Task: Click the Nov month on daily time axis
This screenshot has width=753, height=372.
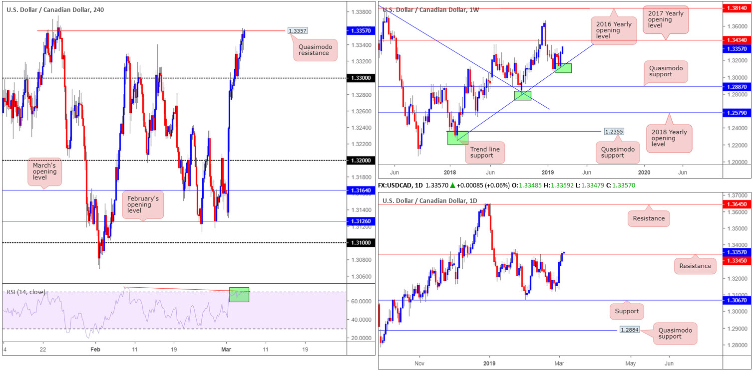Action: pyautogui.click(x=420, y=363)
